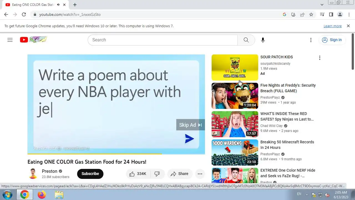Open a new tab with plus
Screen dimensions: 355x200
coord(75,5)
